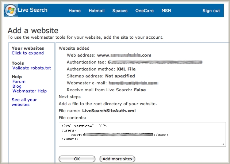
Task: Select OneCare in the top navigation
Action: pyautogui.click(x=144, y=11)
